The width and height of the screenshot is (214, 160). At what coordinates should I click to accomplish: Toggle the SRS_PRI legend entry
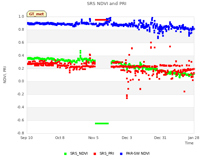tap(104, 153)
